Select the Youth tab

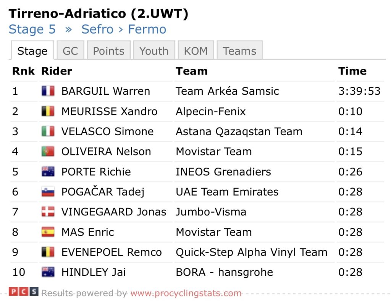pos(154,51)
